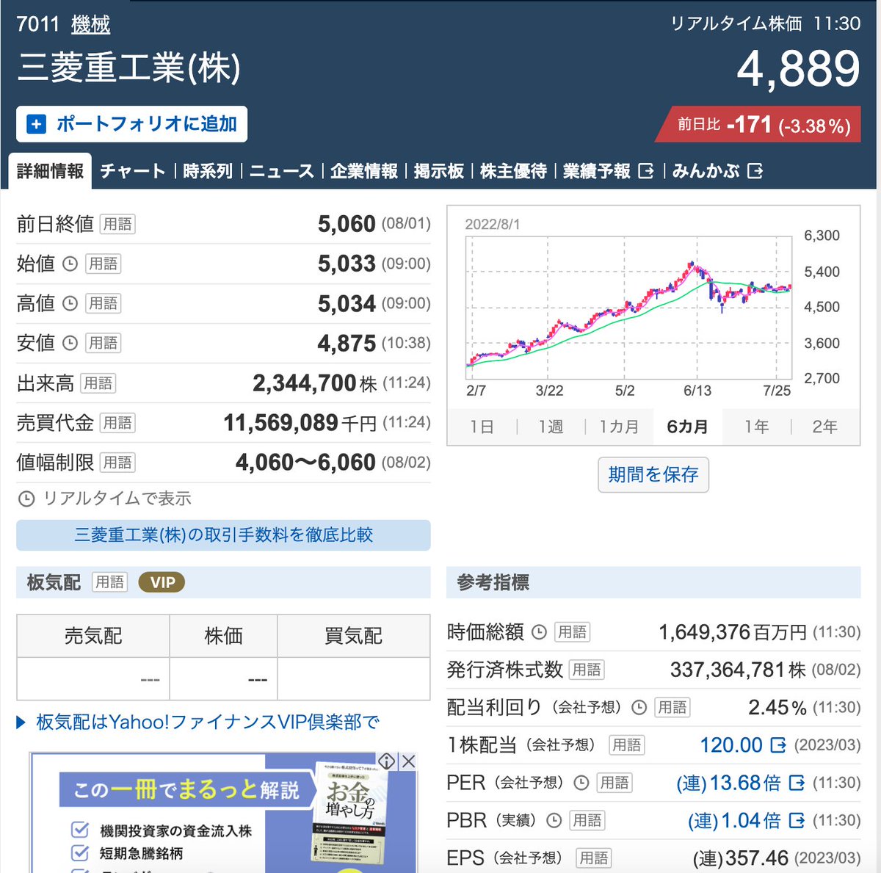Switch to the 時系列 tab
Screen dimensions: 881x873
pyautogui.click(x=208, y=171)
